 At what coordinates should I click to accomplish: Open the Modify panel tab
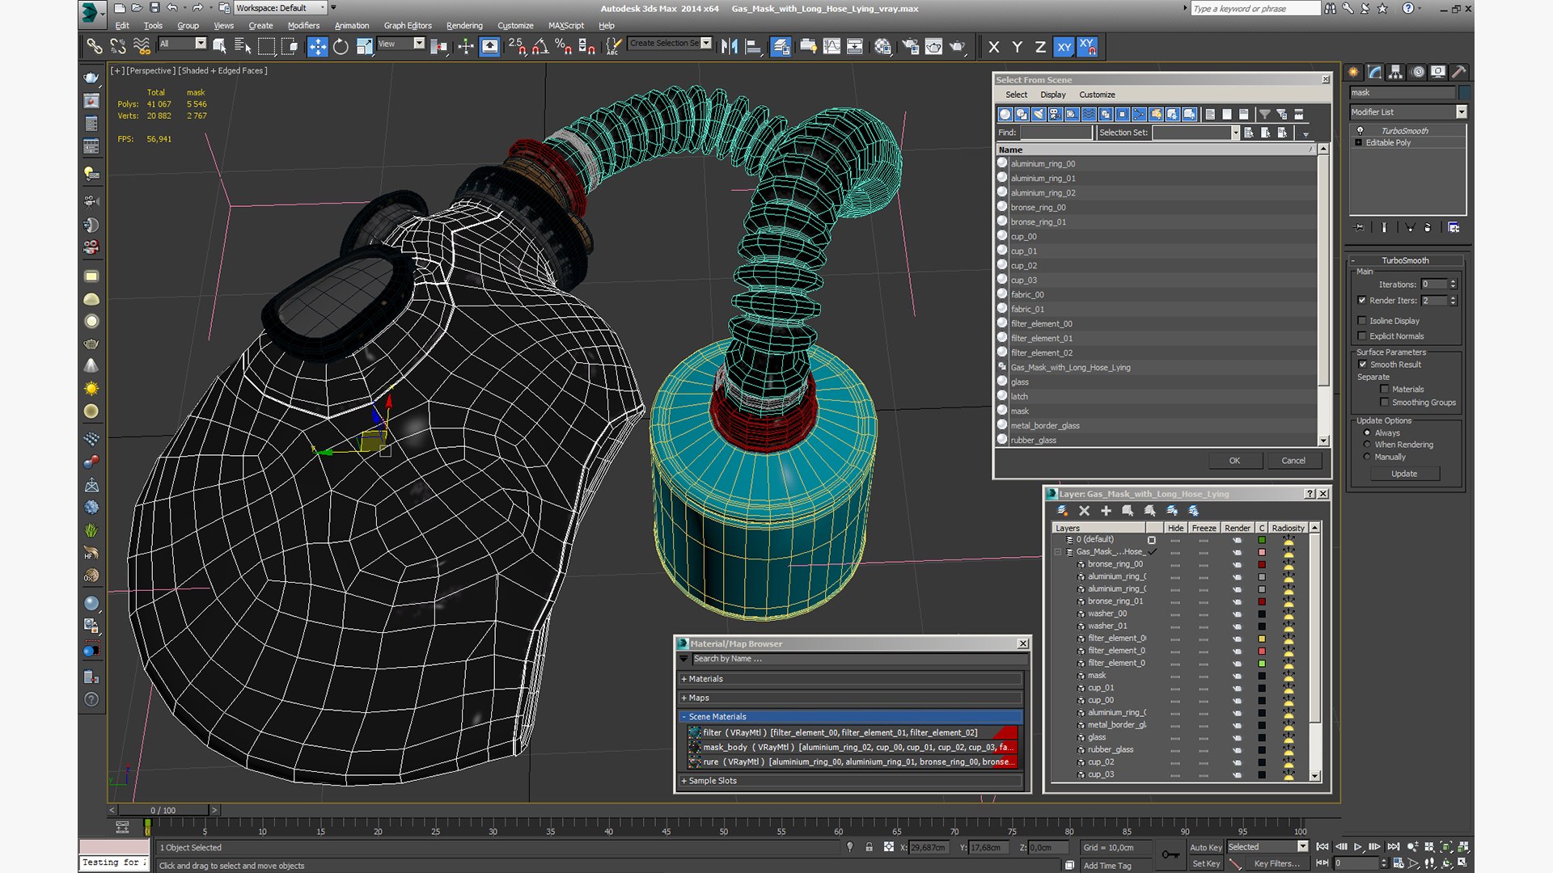1374,72
